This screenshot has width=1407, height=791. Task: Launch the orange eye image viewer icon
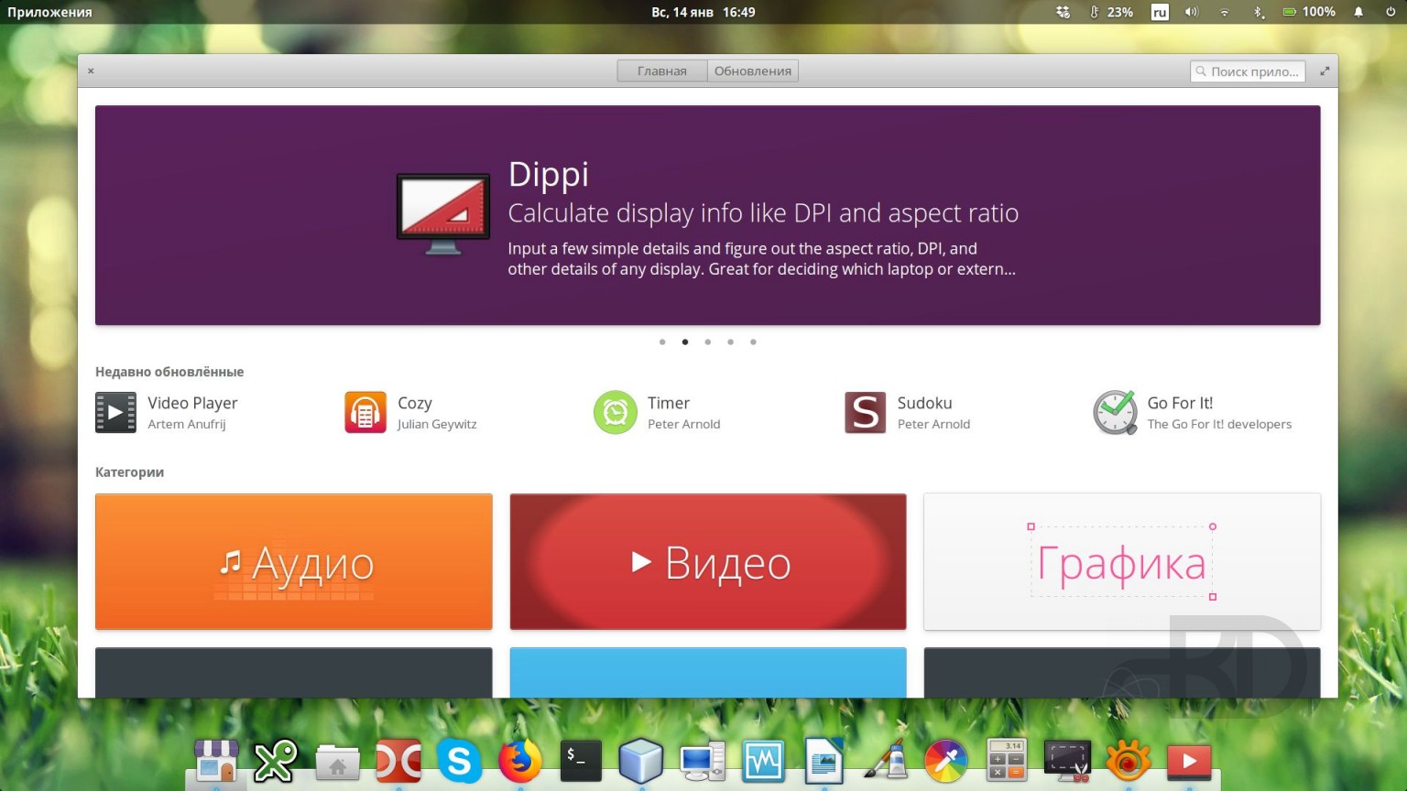tap(1129, 761)
